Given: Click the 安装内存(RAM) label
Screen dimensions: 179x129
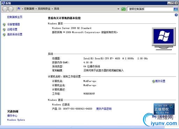Looking at the screenshot, I should pos(61,63).
